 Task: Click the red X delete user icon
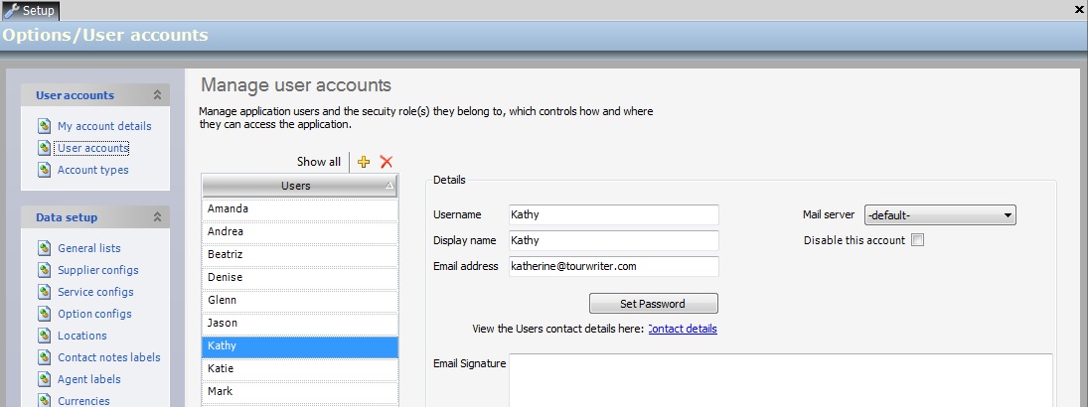coord(387,162)
